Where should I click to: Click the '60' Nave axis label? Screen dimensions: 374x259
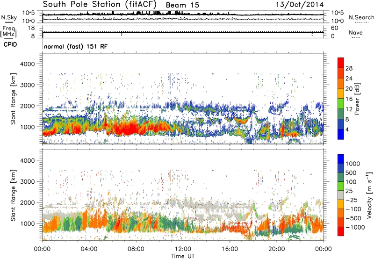(x=334, y=28)
